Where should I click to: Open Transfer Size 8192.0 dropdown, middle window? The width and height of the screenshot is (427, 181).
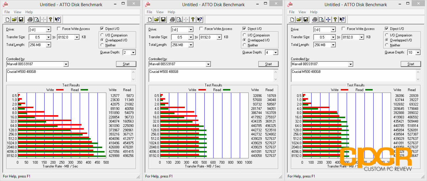pos(219,37)
